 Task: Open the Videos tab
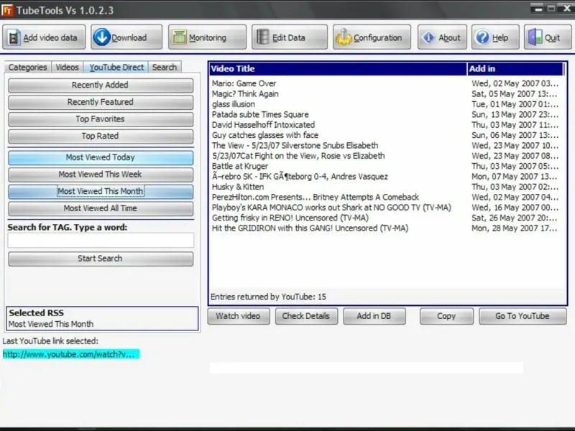click(x=67, y=67)
